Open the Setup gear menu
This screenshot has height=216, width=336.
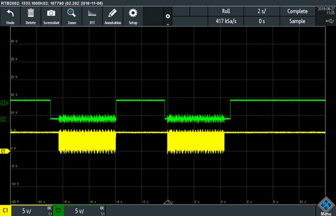point(133,13)
